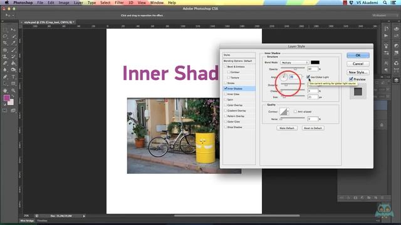
Task: Click the Noise slider track
Action: (293, 118)
